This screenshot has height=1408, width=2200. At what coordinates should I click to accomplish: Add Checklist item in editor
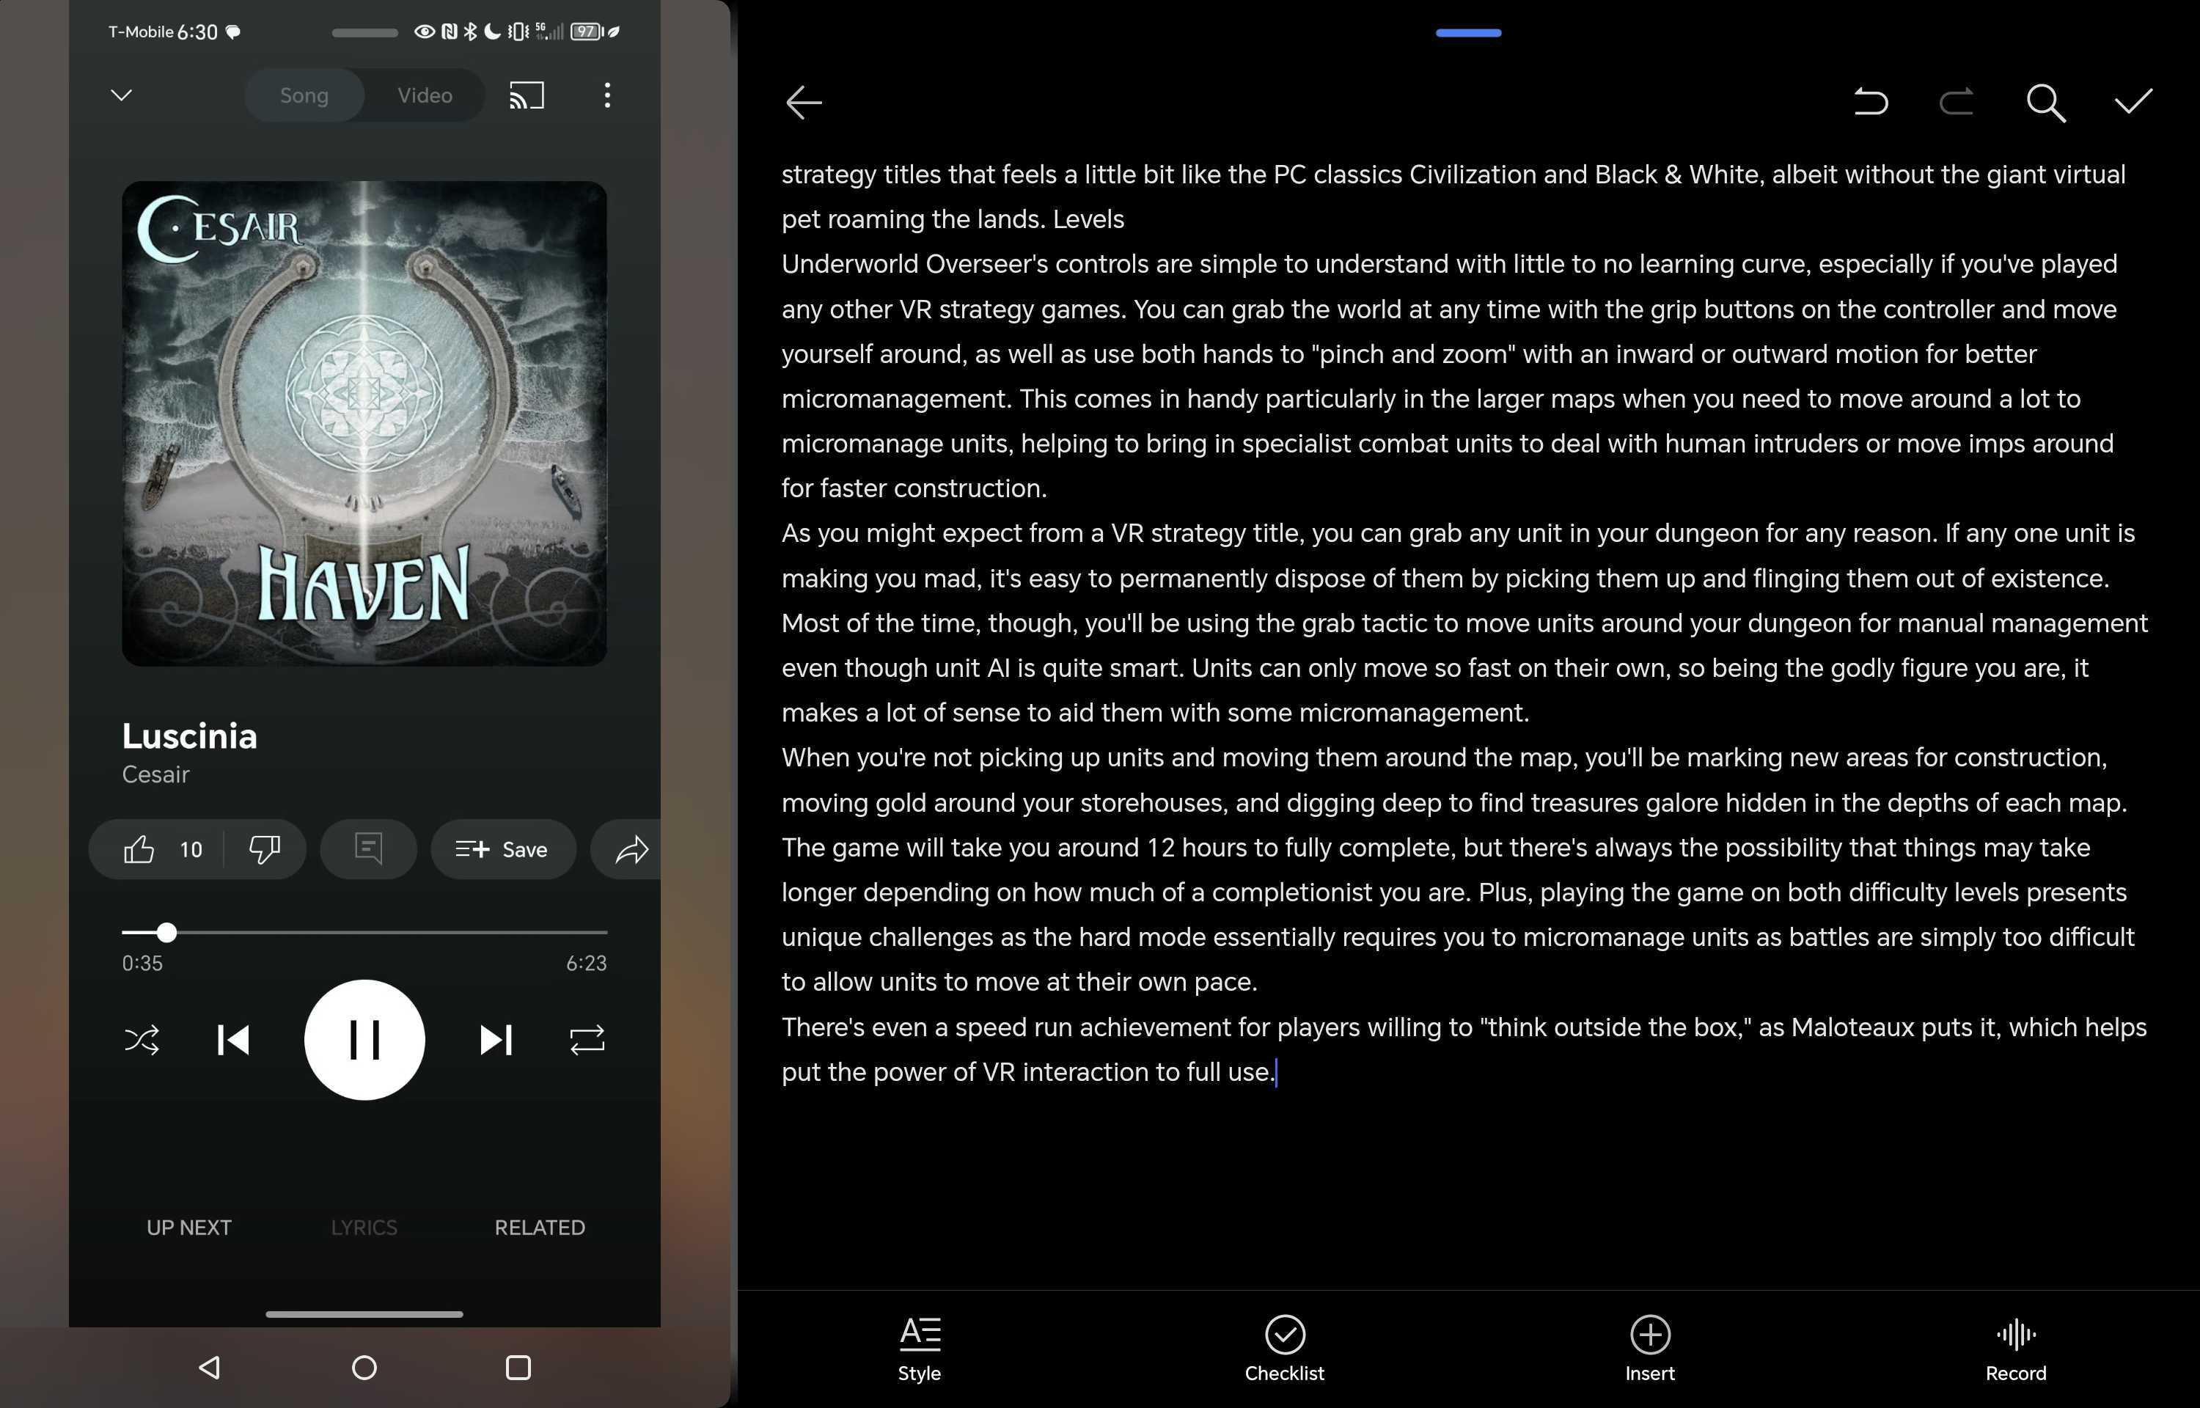pyautogui.click(x=1284, y=1346)
